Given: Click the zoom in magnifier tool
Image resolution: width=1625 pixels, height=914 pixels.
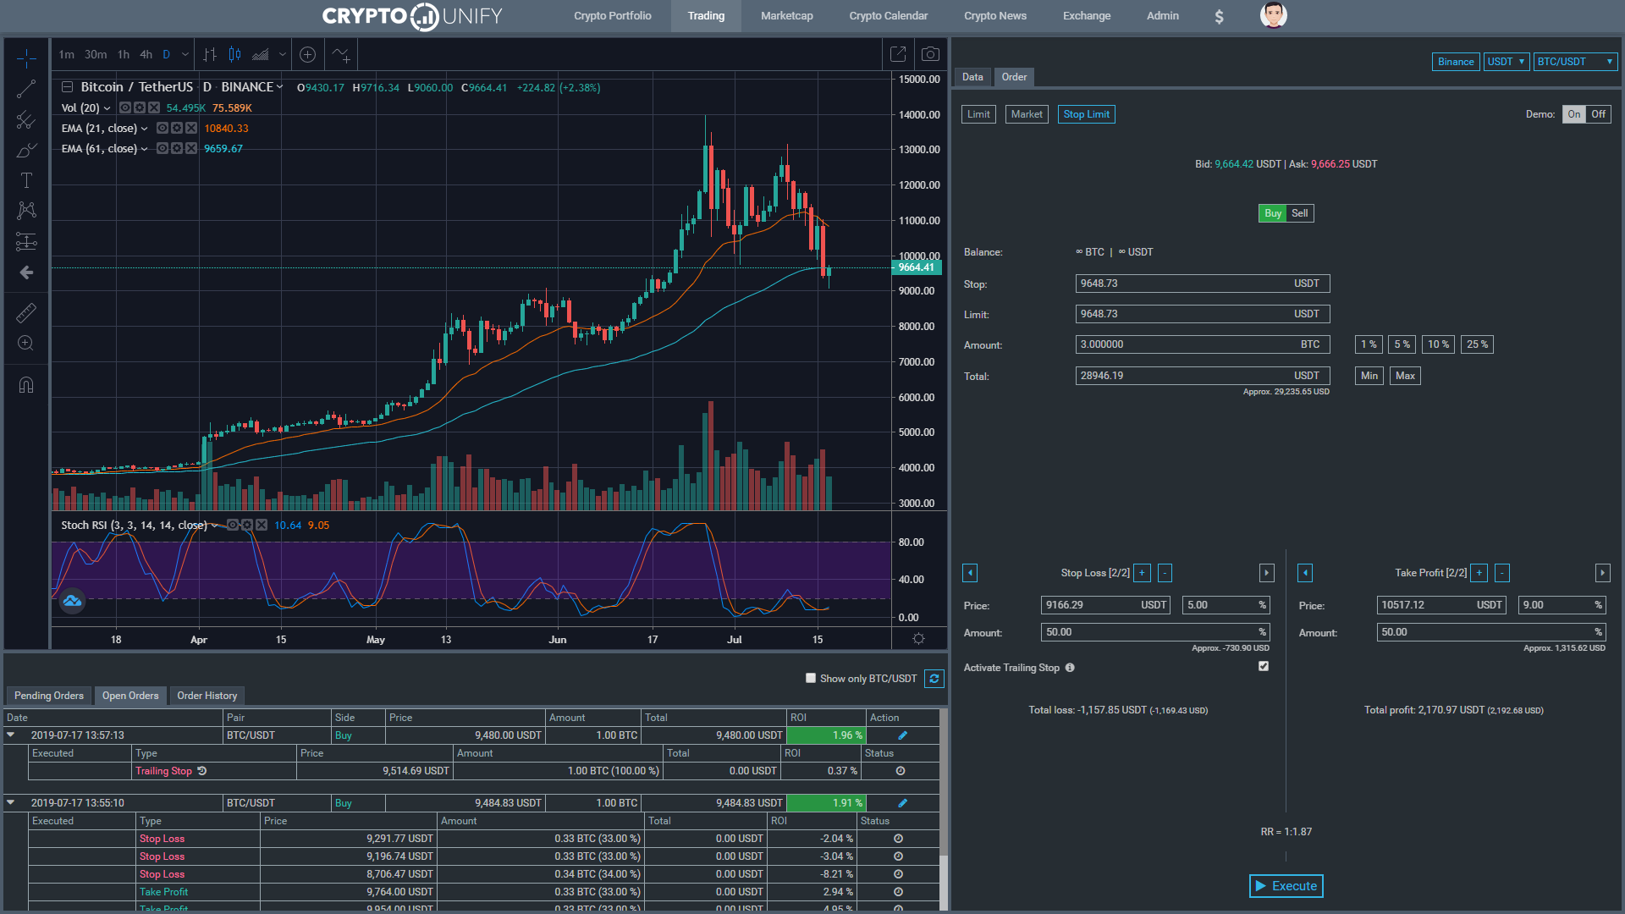Looking at the screenshot, I should click(26, 343).
